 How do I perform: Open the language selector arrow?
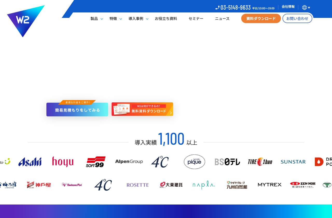(x=309, y=8)
